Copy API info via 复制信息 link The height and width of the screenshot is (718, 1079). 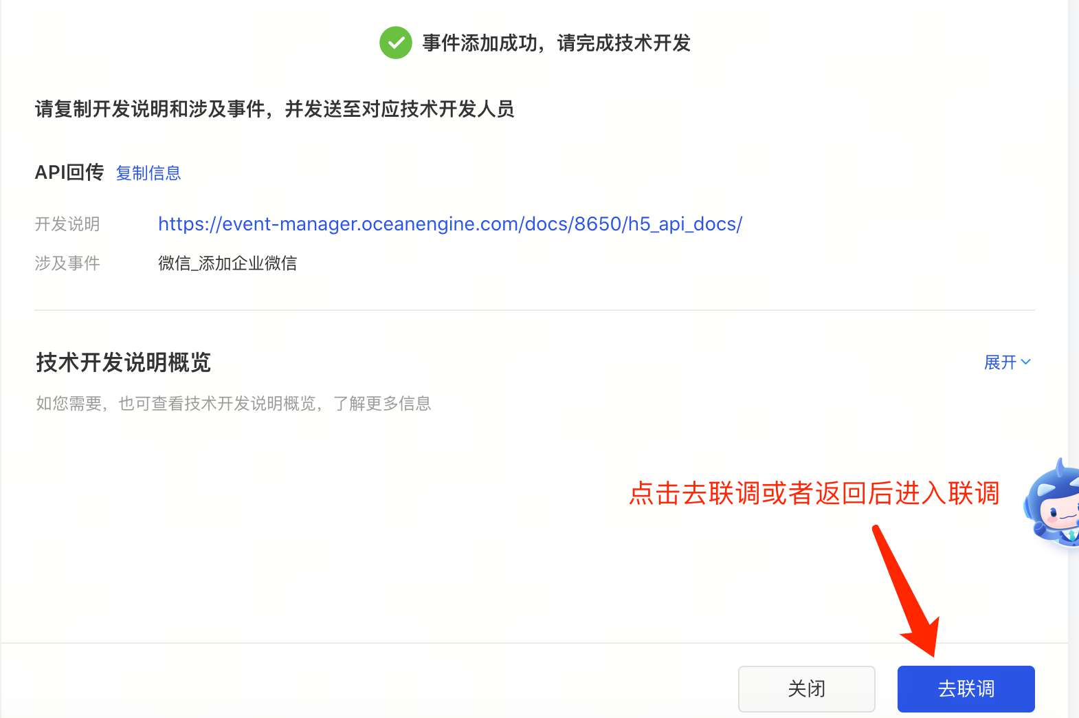[148, 173]
